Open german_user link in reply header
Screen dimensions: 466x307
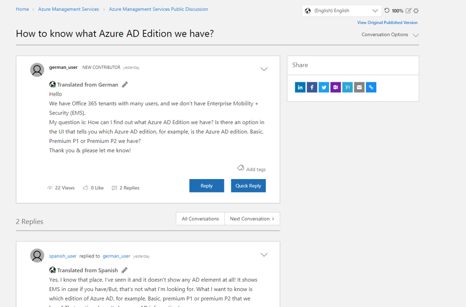point(116,256)
